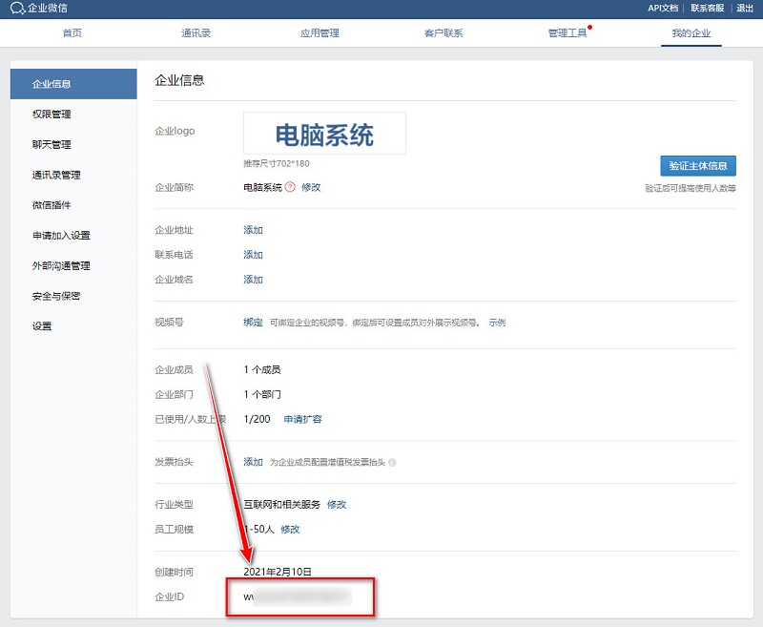Click 修改 next to 企业简称

click(x=311, y=187)
